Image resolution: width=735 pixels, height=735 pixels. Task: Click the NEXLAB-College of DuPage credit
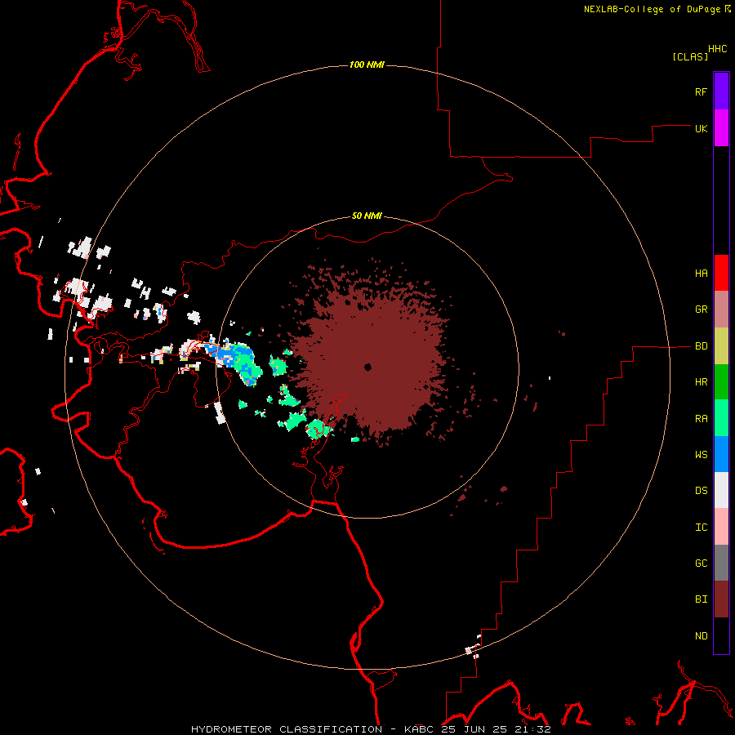point(652,9)
